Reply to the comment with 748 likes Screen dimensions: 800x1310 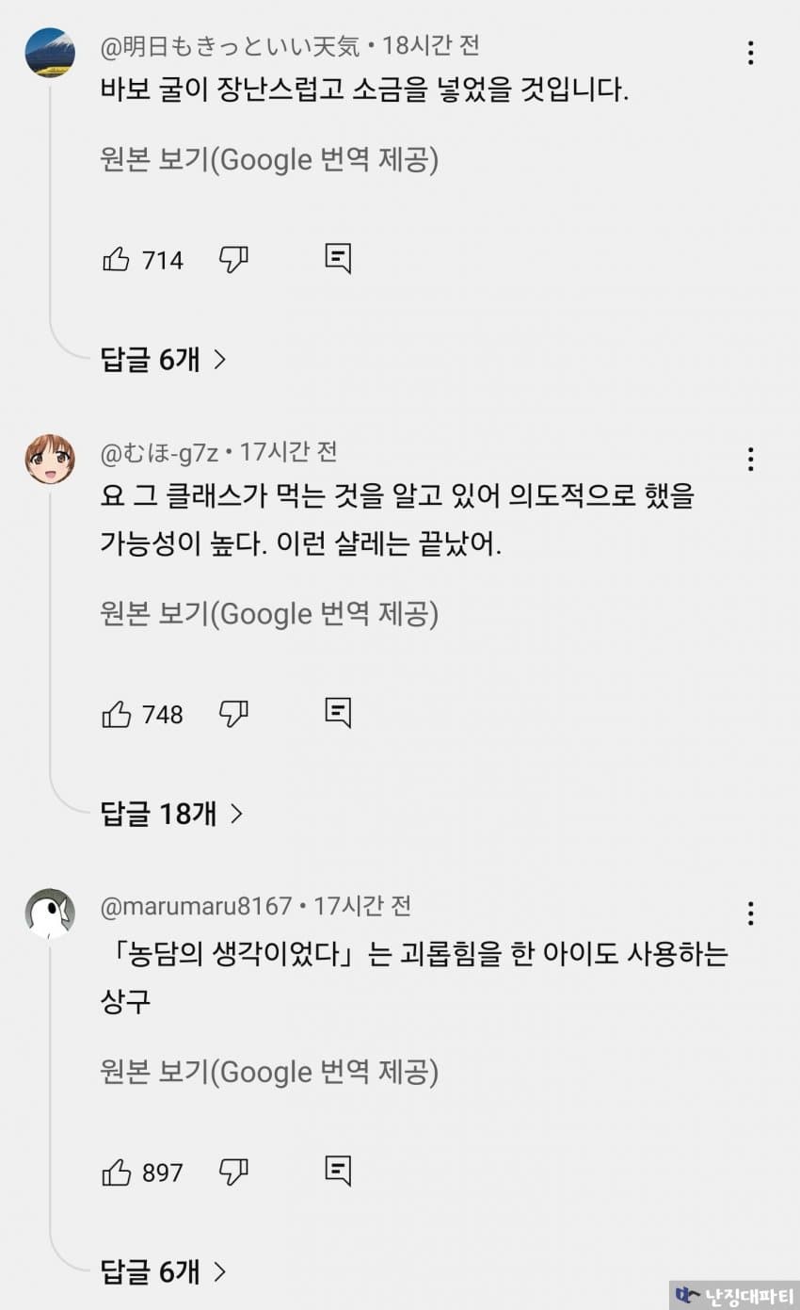coord(338,713)
